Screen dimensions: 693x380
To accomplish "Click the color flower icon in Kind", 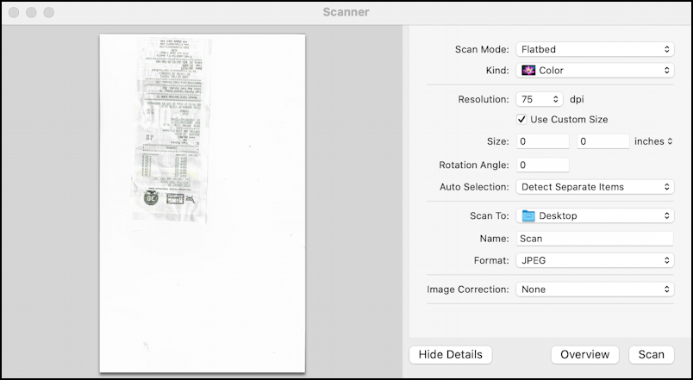I will pos(528,71).
